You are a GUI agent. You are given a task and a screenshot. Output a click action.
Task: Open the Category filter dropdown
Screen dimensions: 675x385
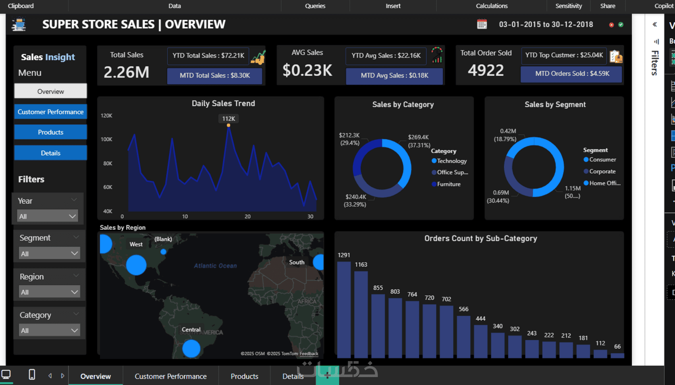[49, 330]
